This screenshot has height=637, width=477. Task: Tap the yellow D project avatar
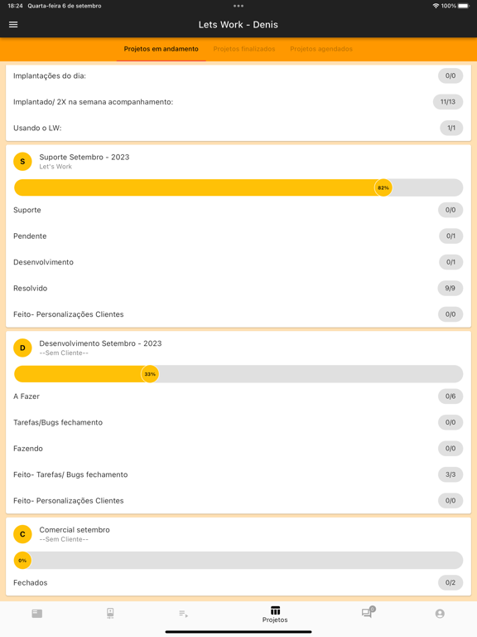pyautogui.click(x=22, y=348)
